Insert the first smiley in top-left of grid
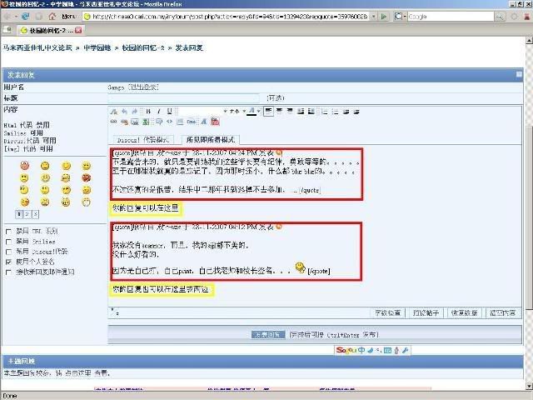 (25, 166)
